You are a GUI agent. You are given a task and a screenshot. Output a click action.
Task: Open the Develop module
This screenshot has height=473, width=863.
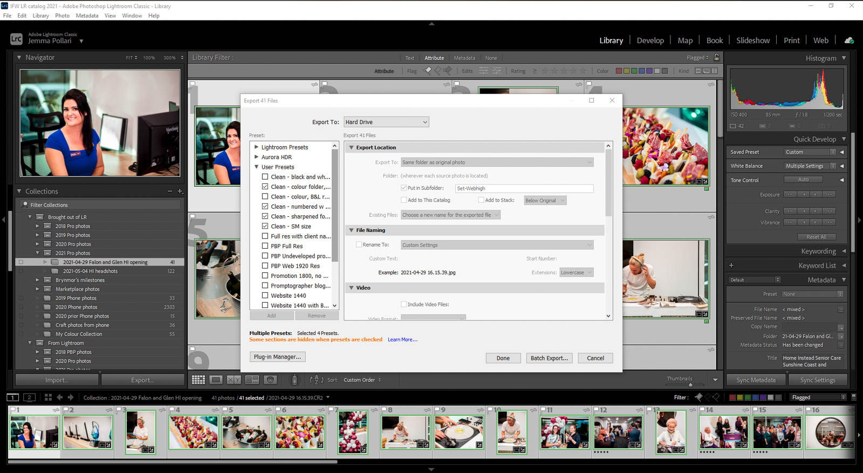(x=650, y=40)
